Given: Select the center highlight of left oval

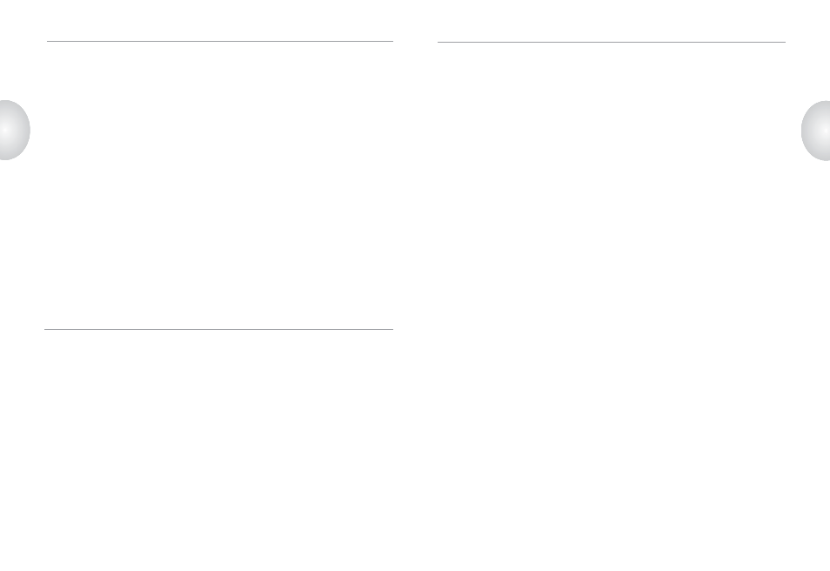Looking at the screenshot, I should 5,130.
